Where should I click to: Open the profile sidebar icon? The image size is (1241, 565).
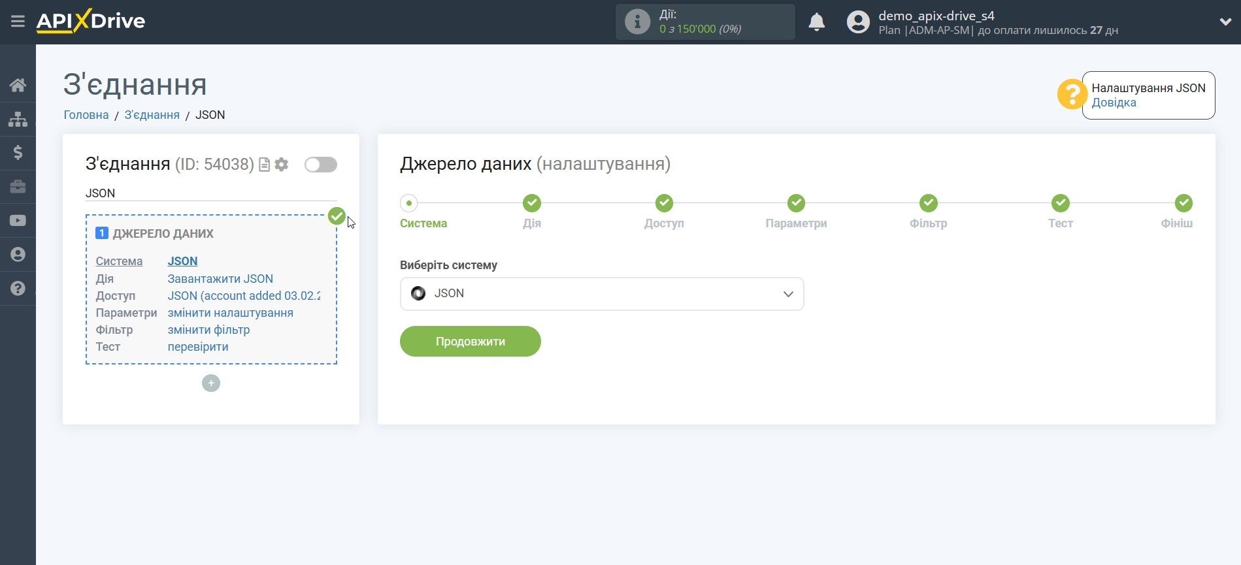pyautogui.click(x=18, y=255)
